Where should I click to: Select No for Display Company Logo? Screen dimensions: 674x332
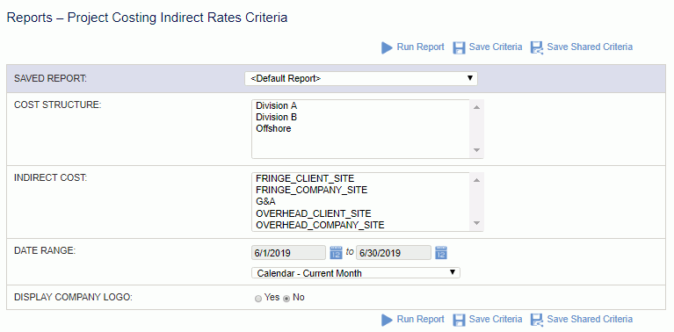click(286, 299)
